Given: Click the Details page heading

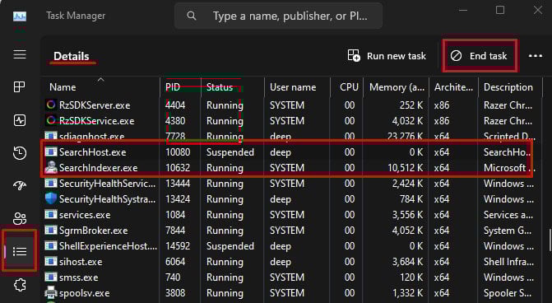Looking at the screenshot, I should tap(71, 56).
